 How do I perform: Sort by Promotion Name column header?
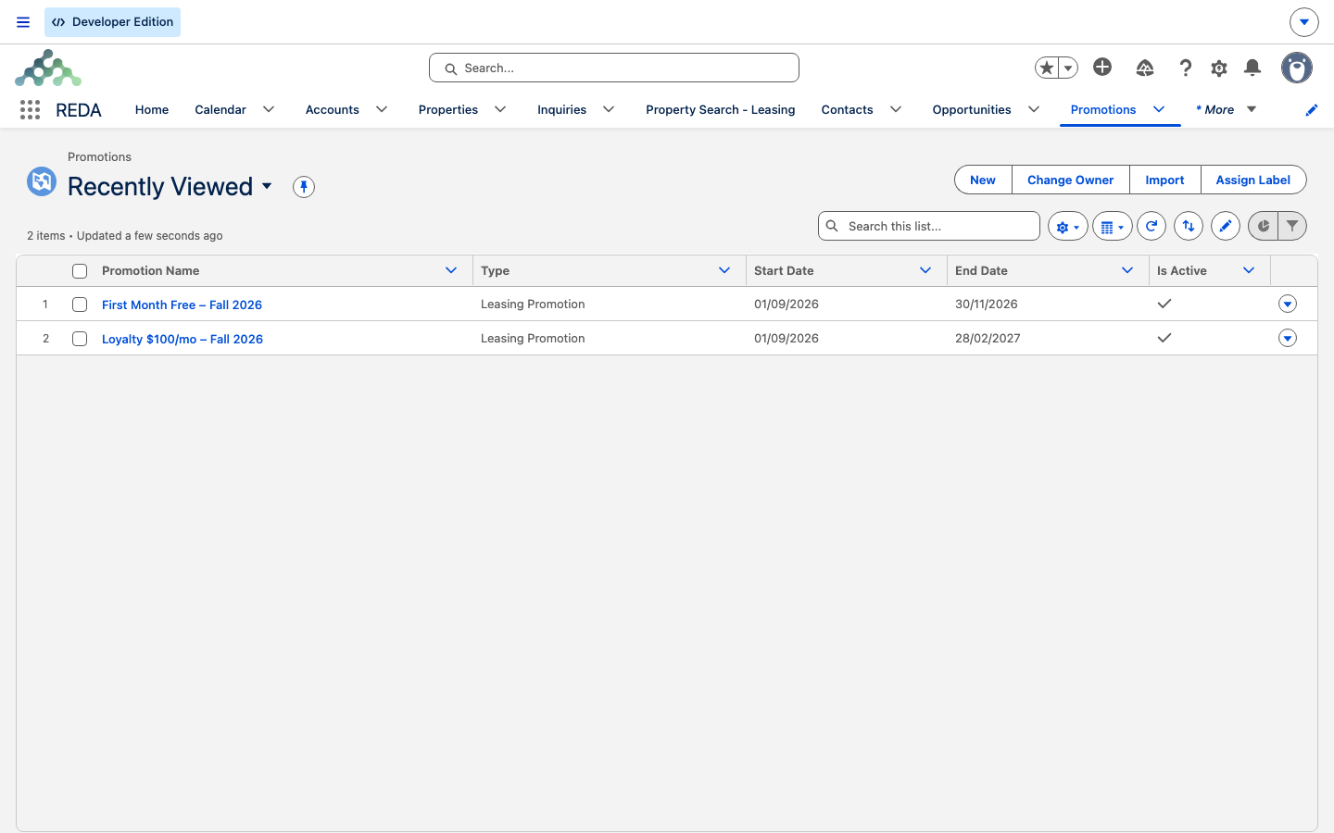pos(151,270)
